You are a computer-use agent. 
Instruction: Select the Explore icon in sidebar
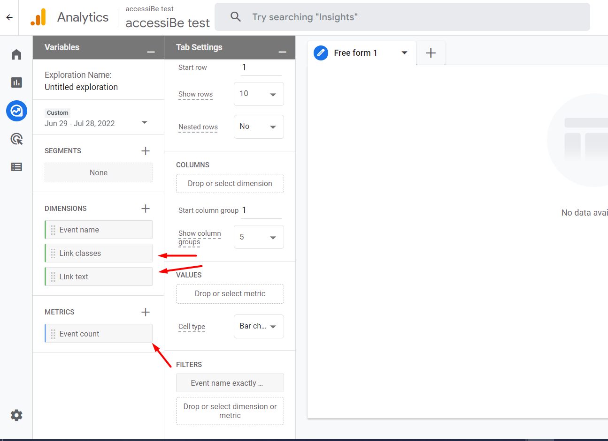pyautogui.click(x=16, y=111)
